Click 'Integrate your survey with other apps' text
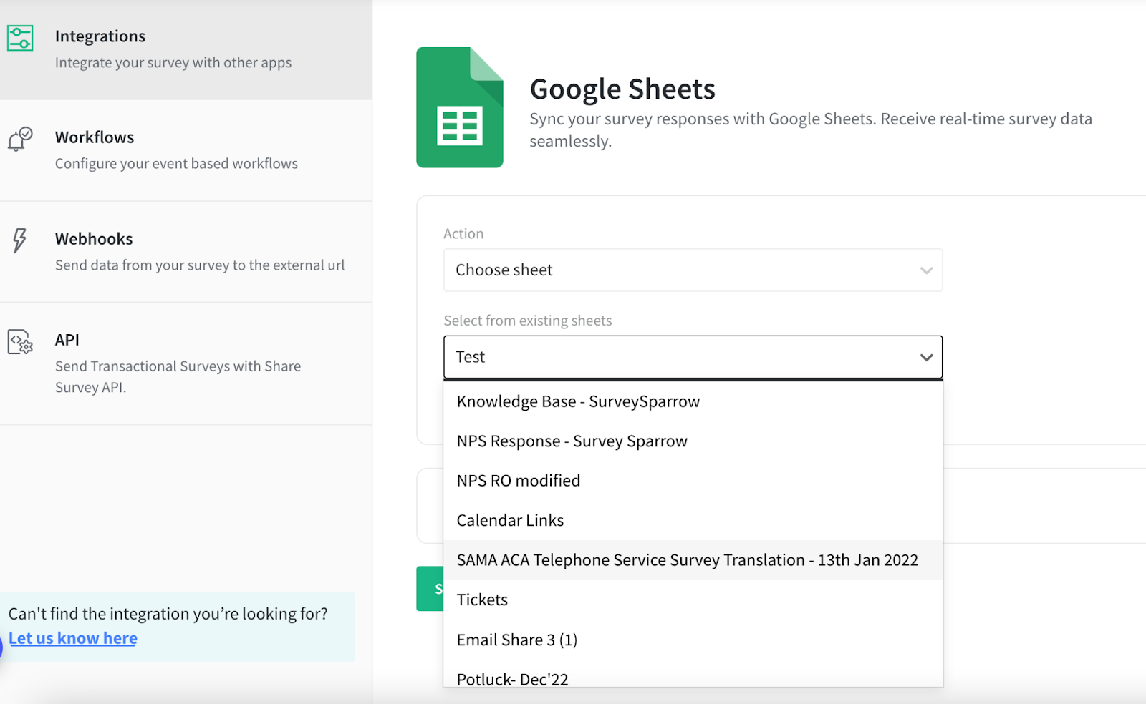The image size is (1146, 704). click(173, 63)
